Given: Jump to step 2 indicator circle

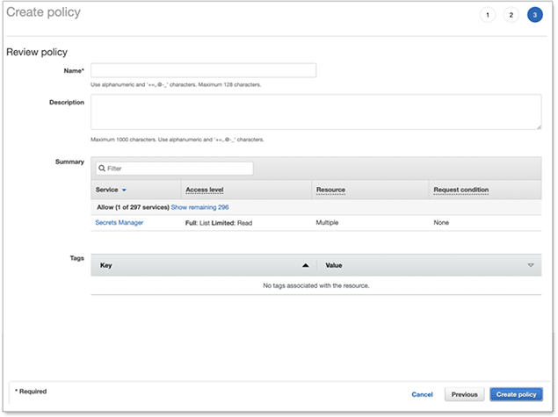Looking at the screenshot, I should pos(511,15).
